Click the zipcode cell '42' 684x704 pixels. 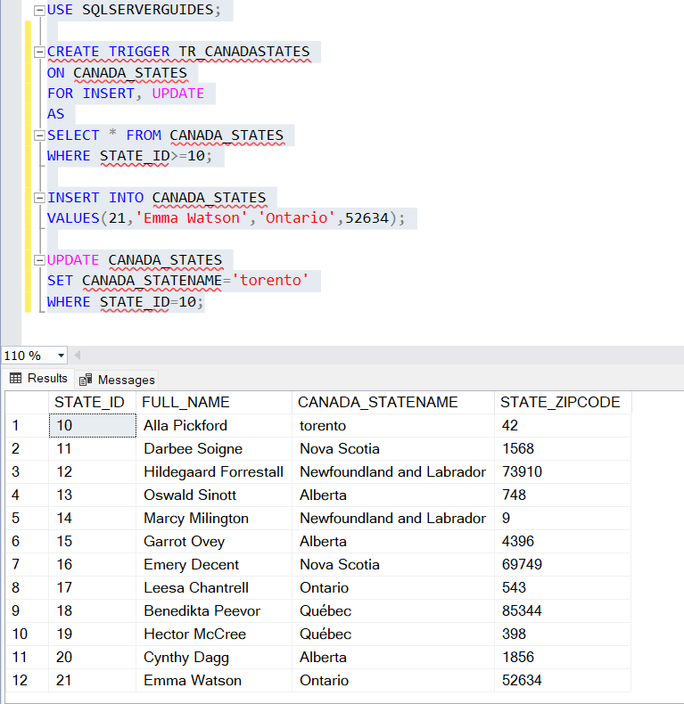[563, 425]
